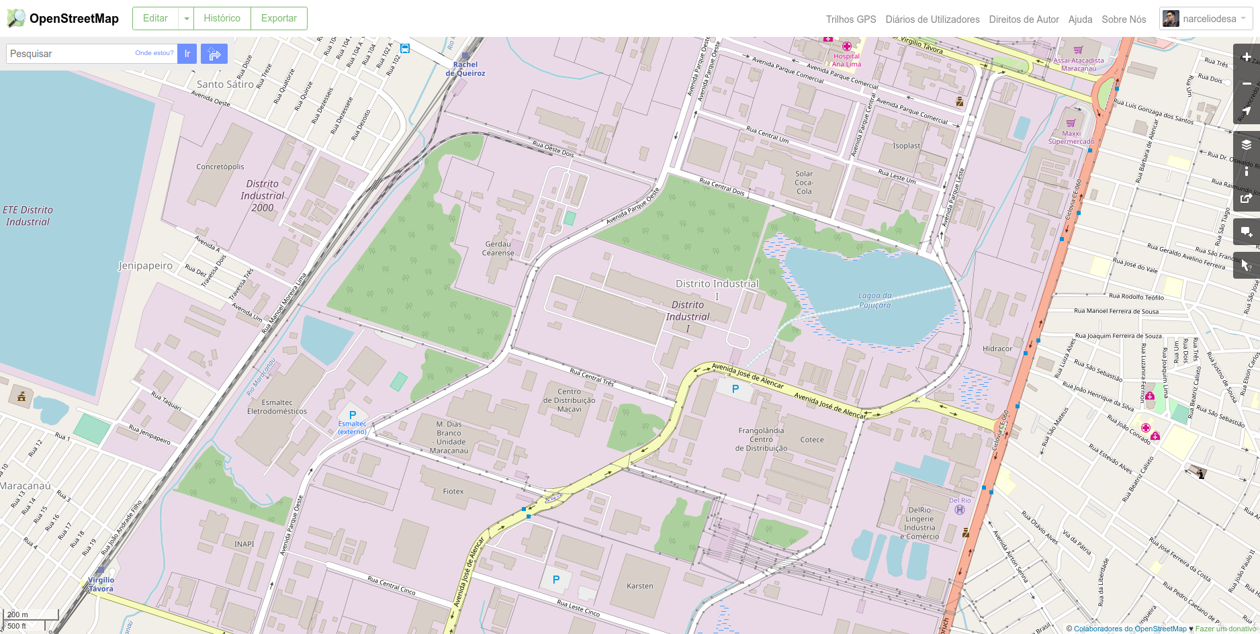
Task: Open Direitos de Autor page
Action: coord(1024,19)
